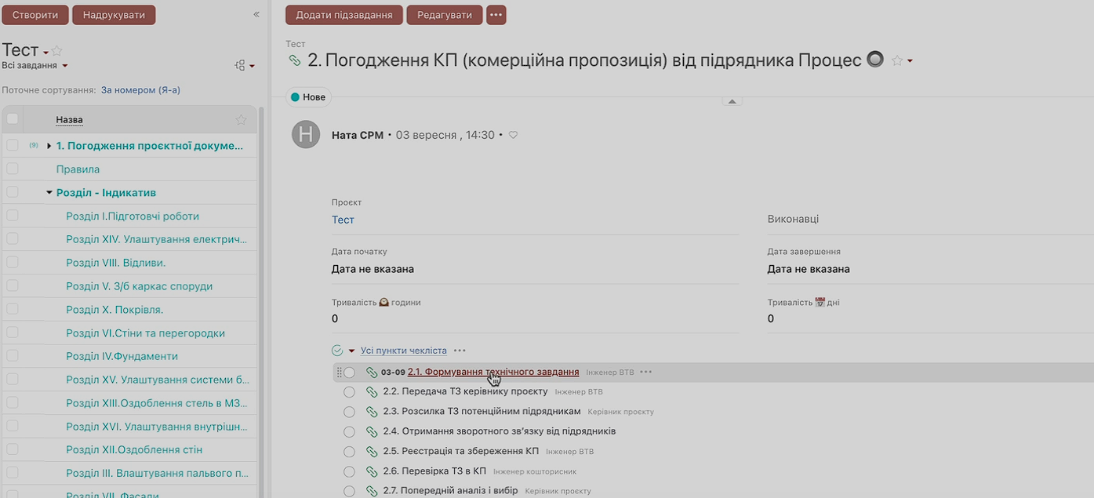Star the Тест project in left panel
This screenshot has width=1094, height=498.
point(56,51)
